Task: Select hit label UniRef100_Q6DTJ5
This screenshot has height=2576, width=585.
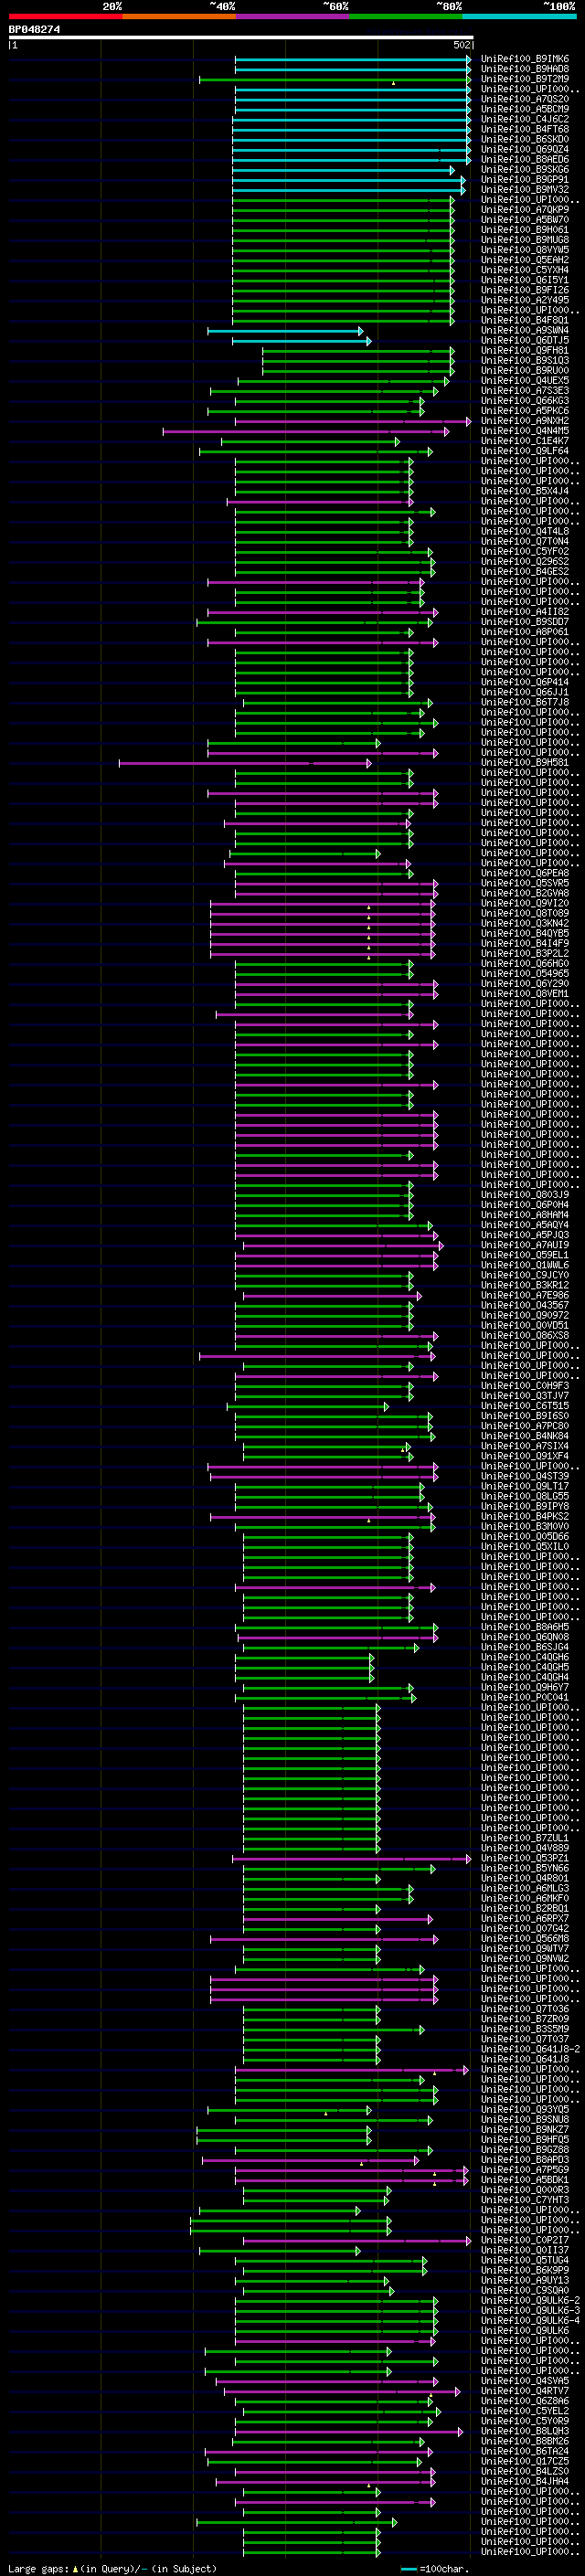Action: 525,340
